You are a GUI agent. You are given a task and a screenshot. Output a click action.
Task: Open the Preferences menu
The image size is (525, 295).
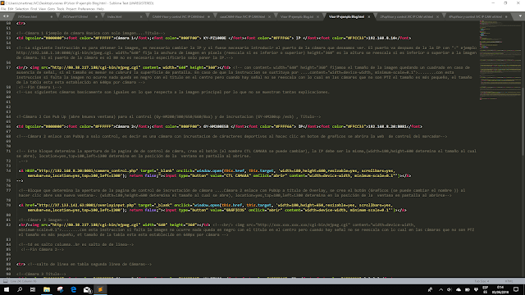86,9
